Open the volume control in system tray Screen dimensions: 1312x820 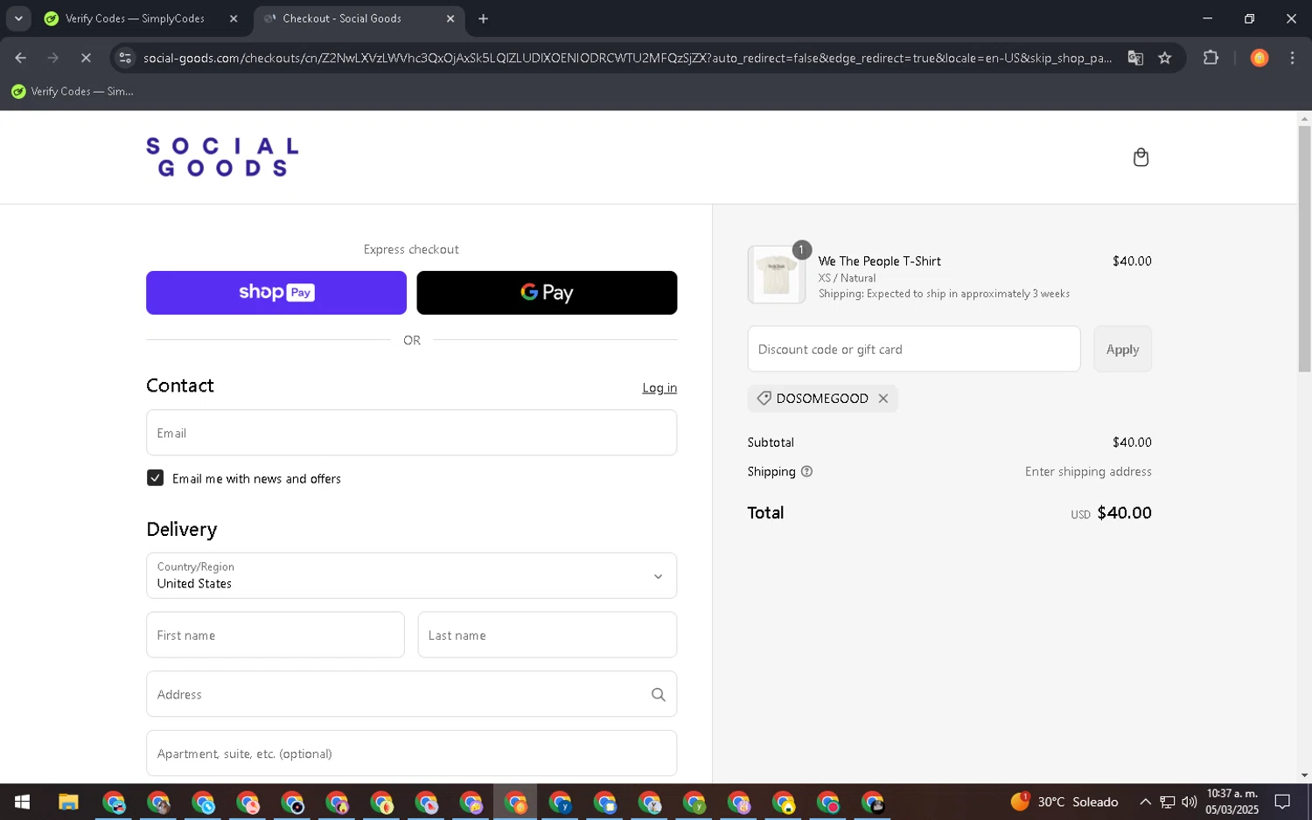(1189, 802)
